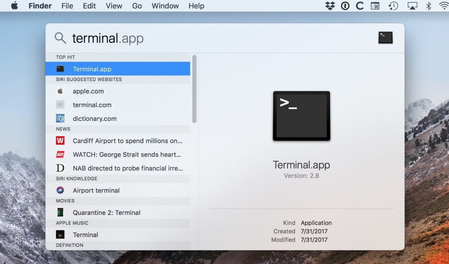
Task: Click the compass icon beside terminal.com
Action: tap(60, 104)
